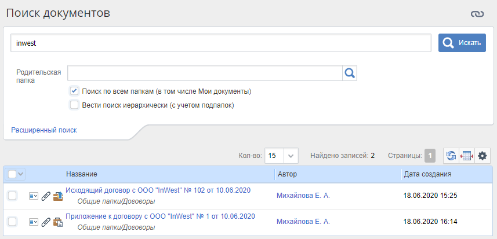The width and height of the screenshot is (497, 239).
Task: Refresh the search results list
Action: (451, 155)
